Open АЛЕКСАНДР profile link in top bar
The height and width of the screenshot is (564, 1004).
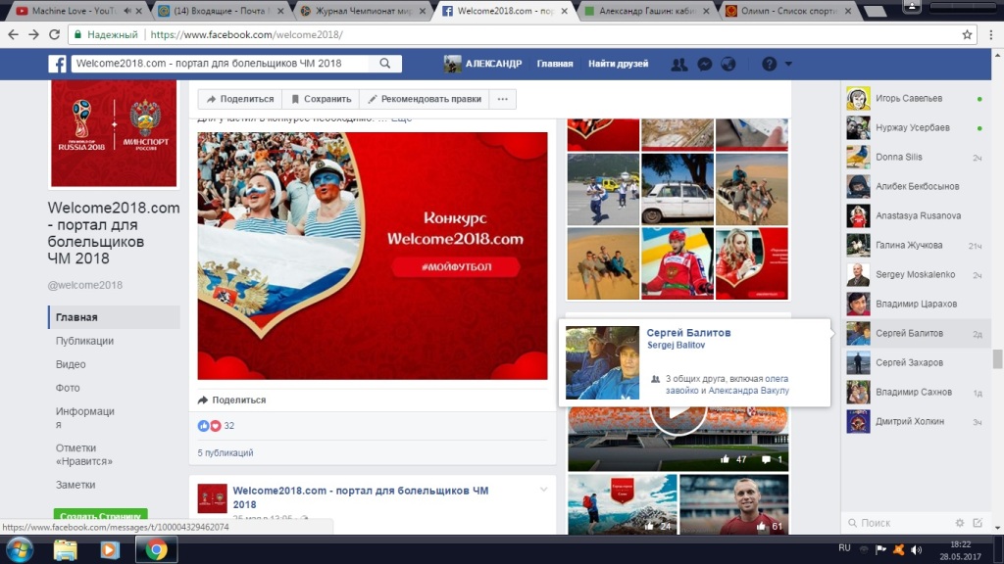tap(482, 64)
